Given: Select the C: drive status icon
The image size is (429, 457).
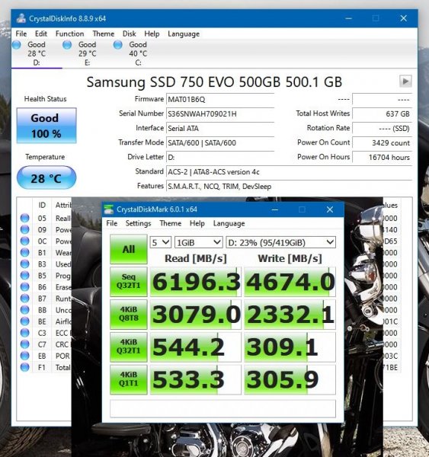Looking at the screenshot, I should click(x=118, y=45).
